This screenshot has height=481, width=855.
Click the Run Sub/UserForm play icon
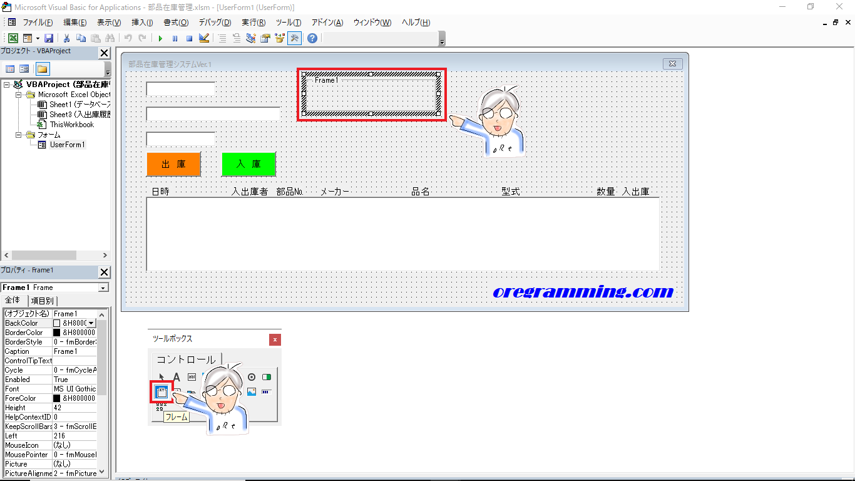(x=160, y=38)
